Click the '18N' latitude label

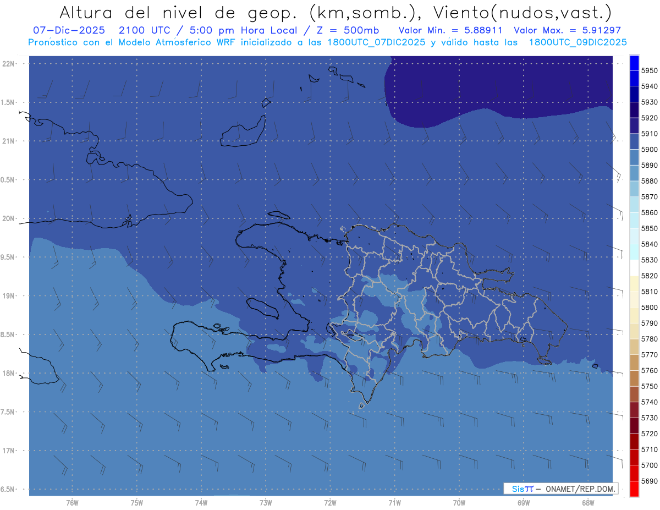[8, 374]
